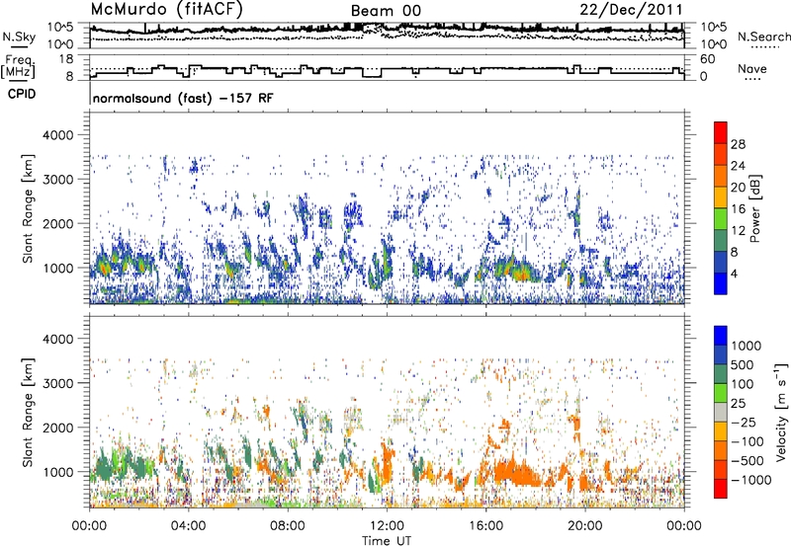Click the Time UT axis label
The width and height of the screenshot is (791, 547).
pyautogui.click(x=387, y=541)
